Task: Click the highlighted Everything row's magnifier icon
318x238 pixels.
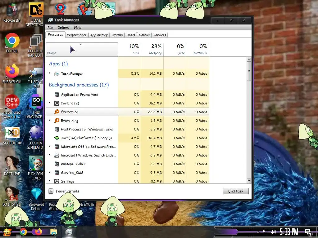Action: [57, 112]
